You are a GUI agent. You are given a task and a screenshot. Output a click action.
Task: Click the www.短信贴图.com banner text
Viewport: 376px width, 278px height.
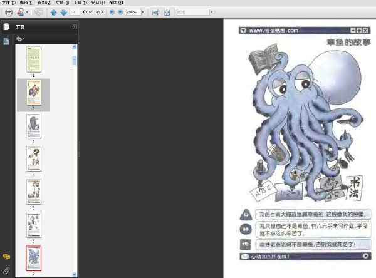274,31
